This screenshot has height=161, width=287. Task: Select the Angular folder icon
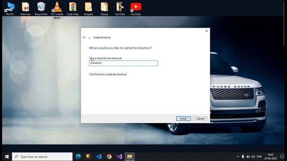click(x=88, y=8)
